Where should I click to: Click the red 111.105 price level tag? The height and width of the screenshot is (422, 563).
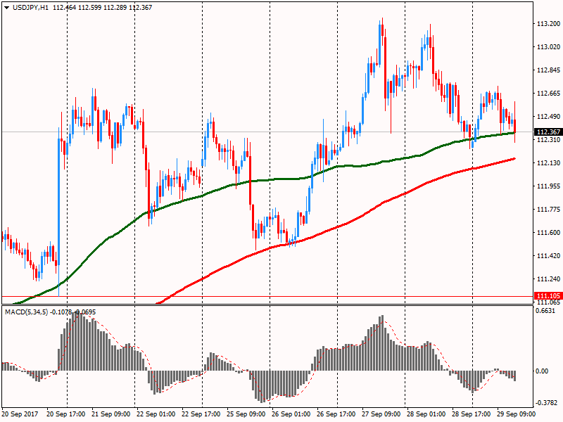tap(548, 295)
